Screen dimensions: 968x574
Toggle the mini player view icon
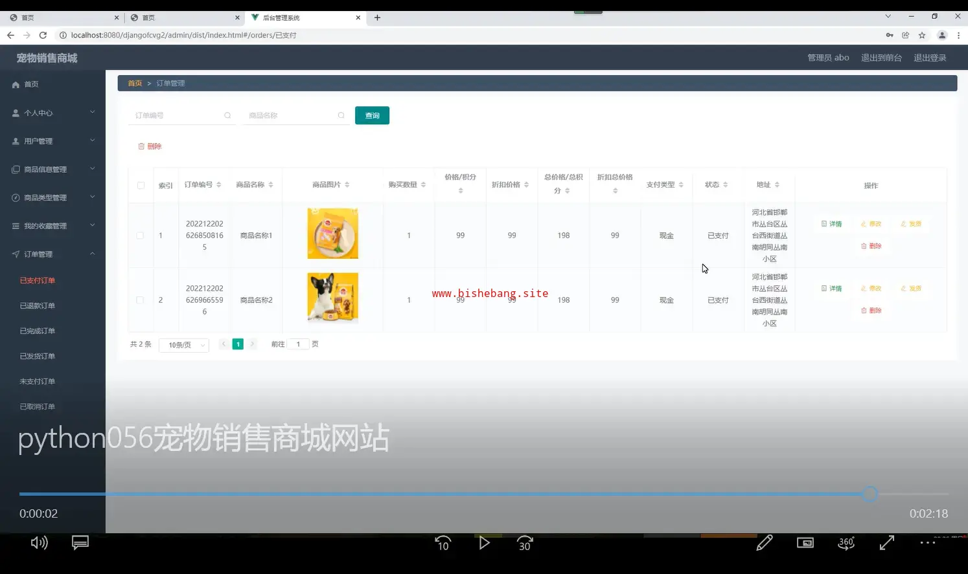[805, 543]
